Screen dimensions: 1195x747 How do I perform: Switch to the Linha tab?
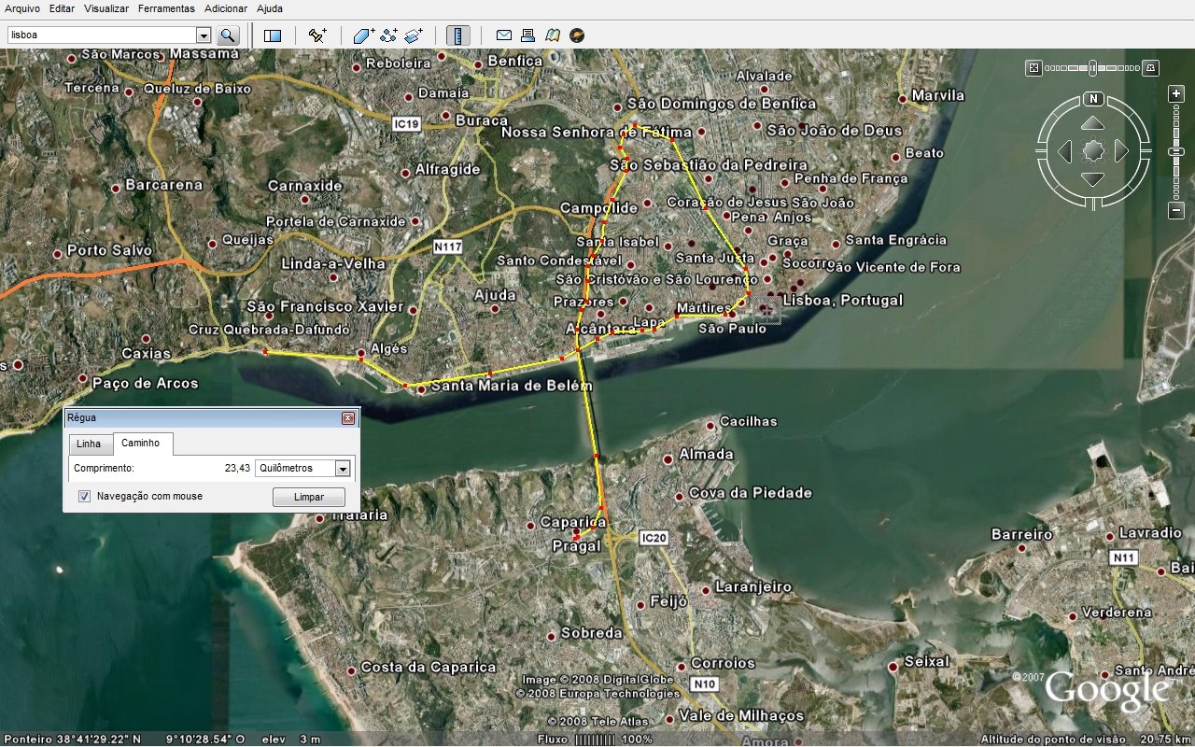(89, 444)
